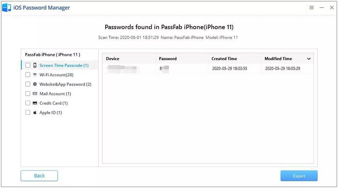The height and width of the screenshot is (188, 338).
Task: Click the Mail Account envelope icon
Action: (x=35, y=94)
